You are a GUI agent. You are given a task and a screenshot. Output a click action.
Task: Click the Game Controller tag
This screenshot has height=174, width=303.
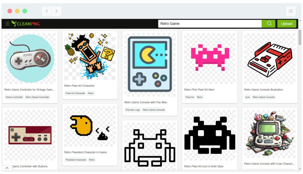click(x=14, y=97)
